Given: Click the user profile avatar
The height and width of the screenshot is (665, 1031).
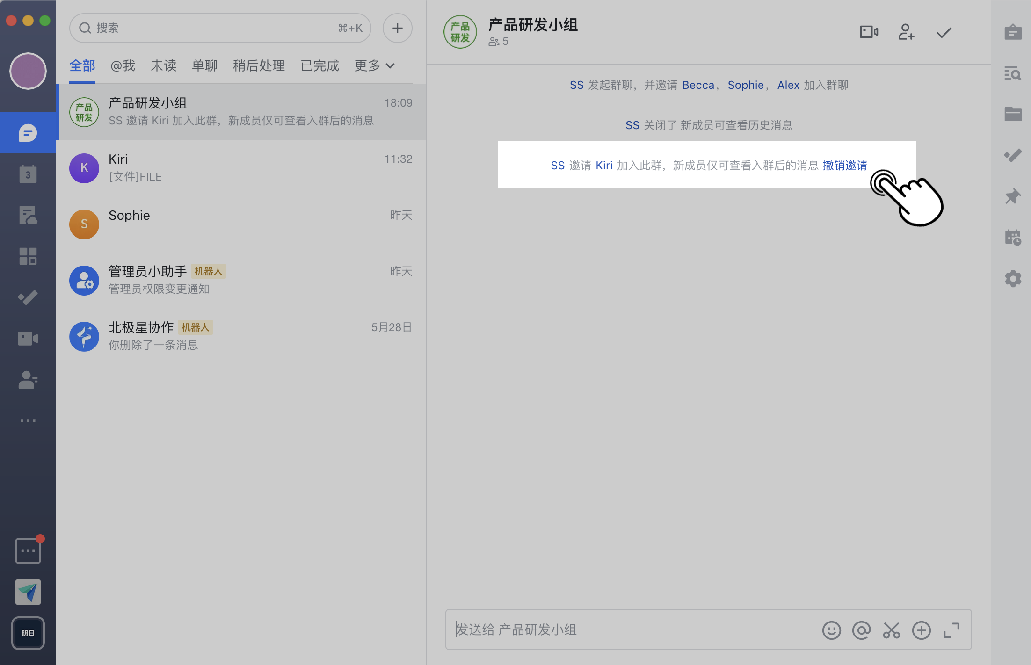Looking at the screenshot, I should (x=28, y=71).
